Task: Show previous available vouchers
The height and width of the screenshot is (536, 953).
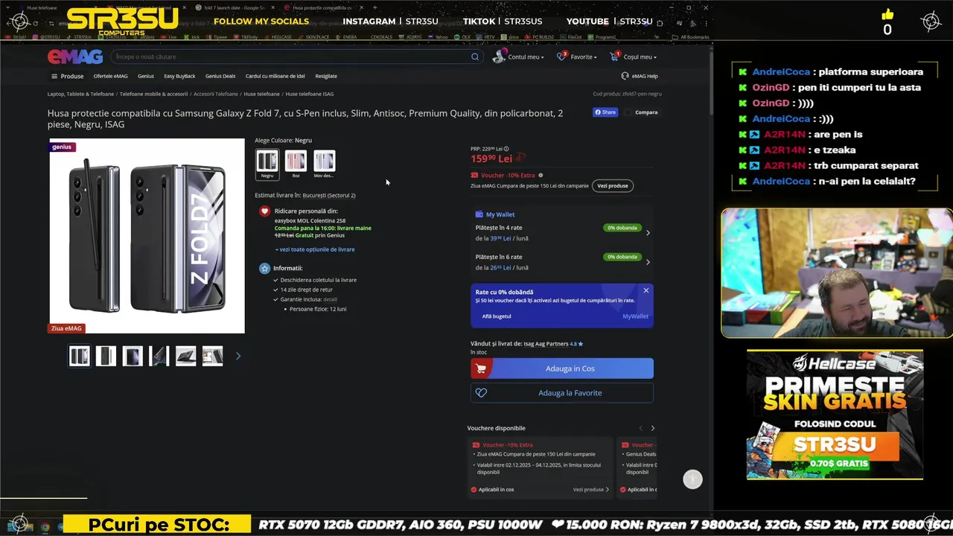Action: click(640, 428)
